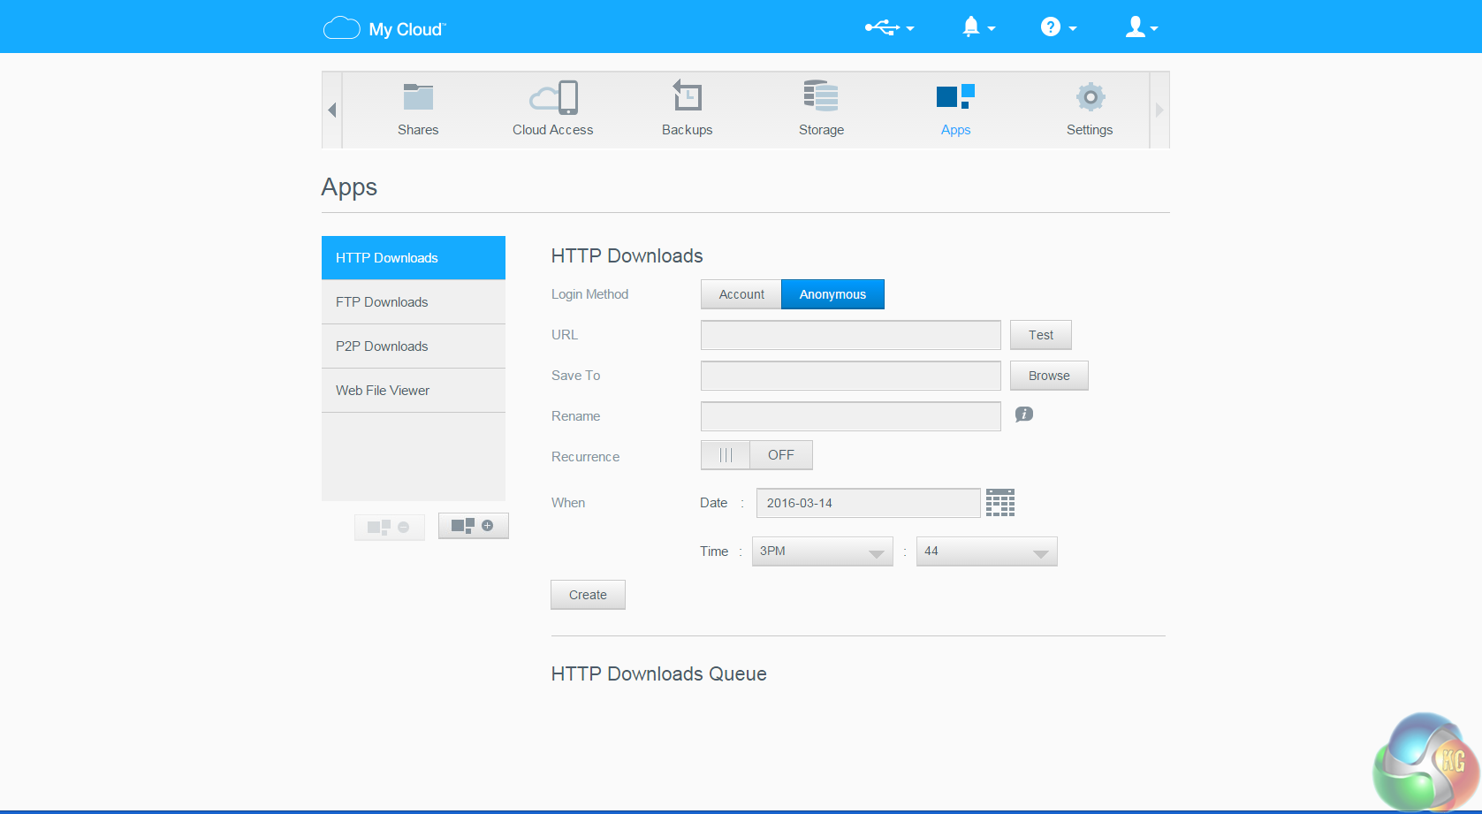This screenshot has height=814, width=1482.
Task: Click the Create button
Action: pyautogui.click(x=588, y=595)
